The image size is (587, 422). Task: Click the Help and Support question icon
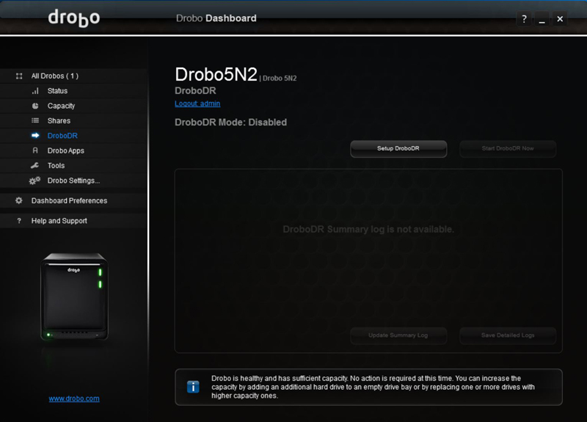(19, 221)
